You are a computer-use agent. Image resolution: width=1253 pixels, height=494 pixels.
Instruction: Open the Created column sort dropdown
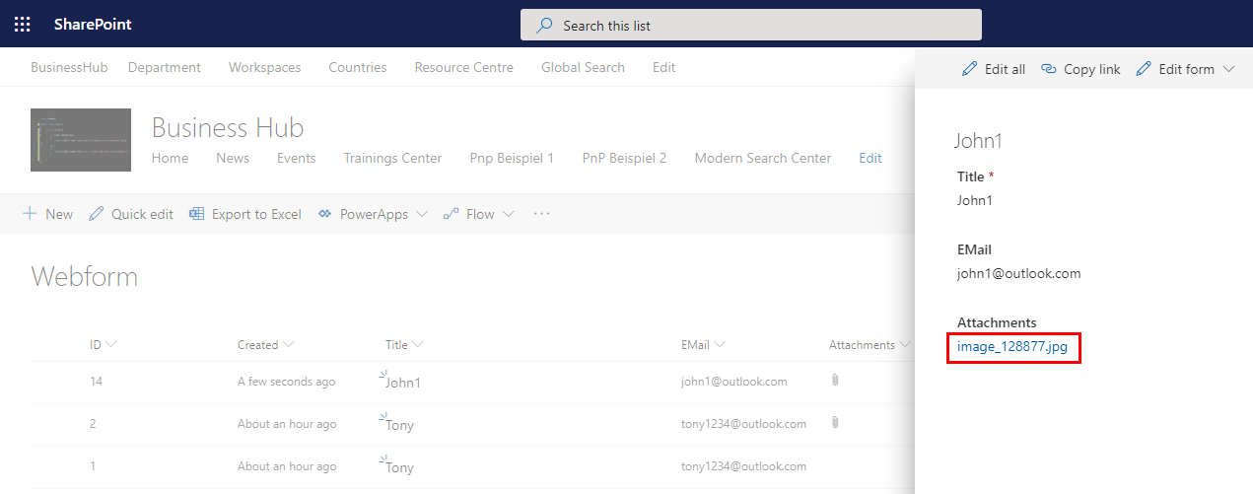[x=288, y=345]
